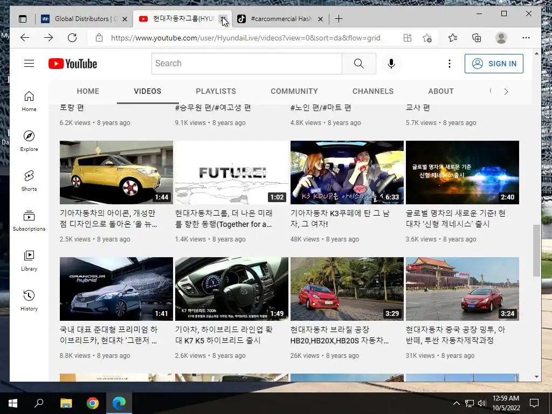The image size is (552, 414).
Task: Close the Global Distributors tab
Action: point(125,19)
